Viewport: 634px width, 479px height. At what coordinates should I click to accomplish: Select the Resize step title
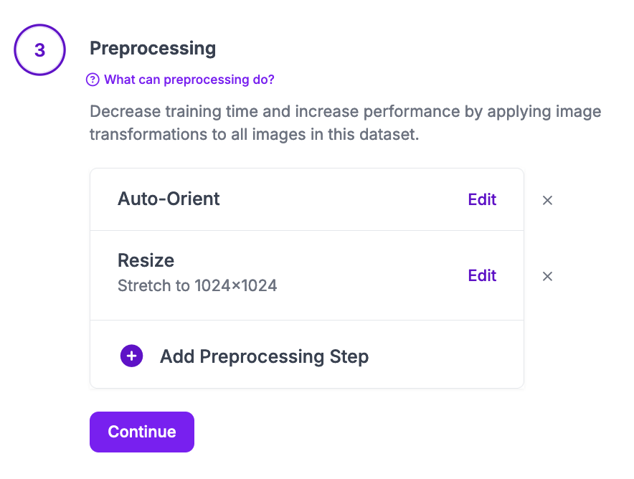(146, 260)
